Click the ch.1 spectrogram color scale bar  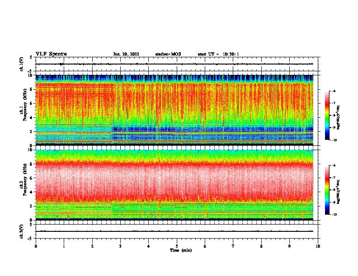[x=327, y=115]
